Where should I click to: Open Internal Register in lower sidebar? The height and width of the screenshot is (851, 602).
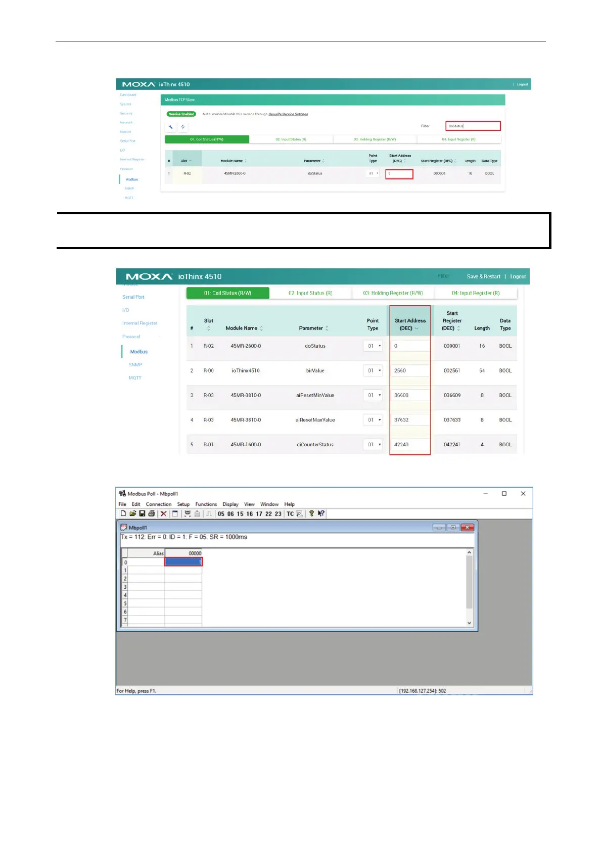140,323
